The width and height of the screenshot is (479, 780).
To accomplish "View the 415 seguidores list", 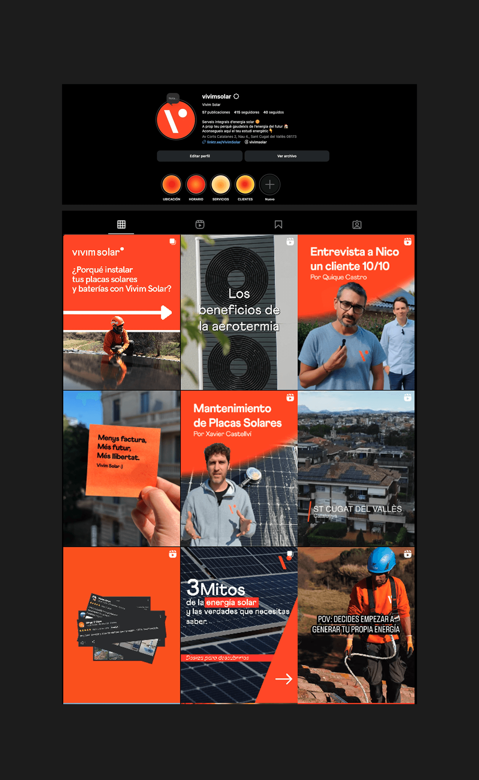I will coord(246,112).
